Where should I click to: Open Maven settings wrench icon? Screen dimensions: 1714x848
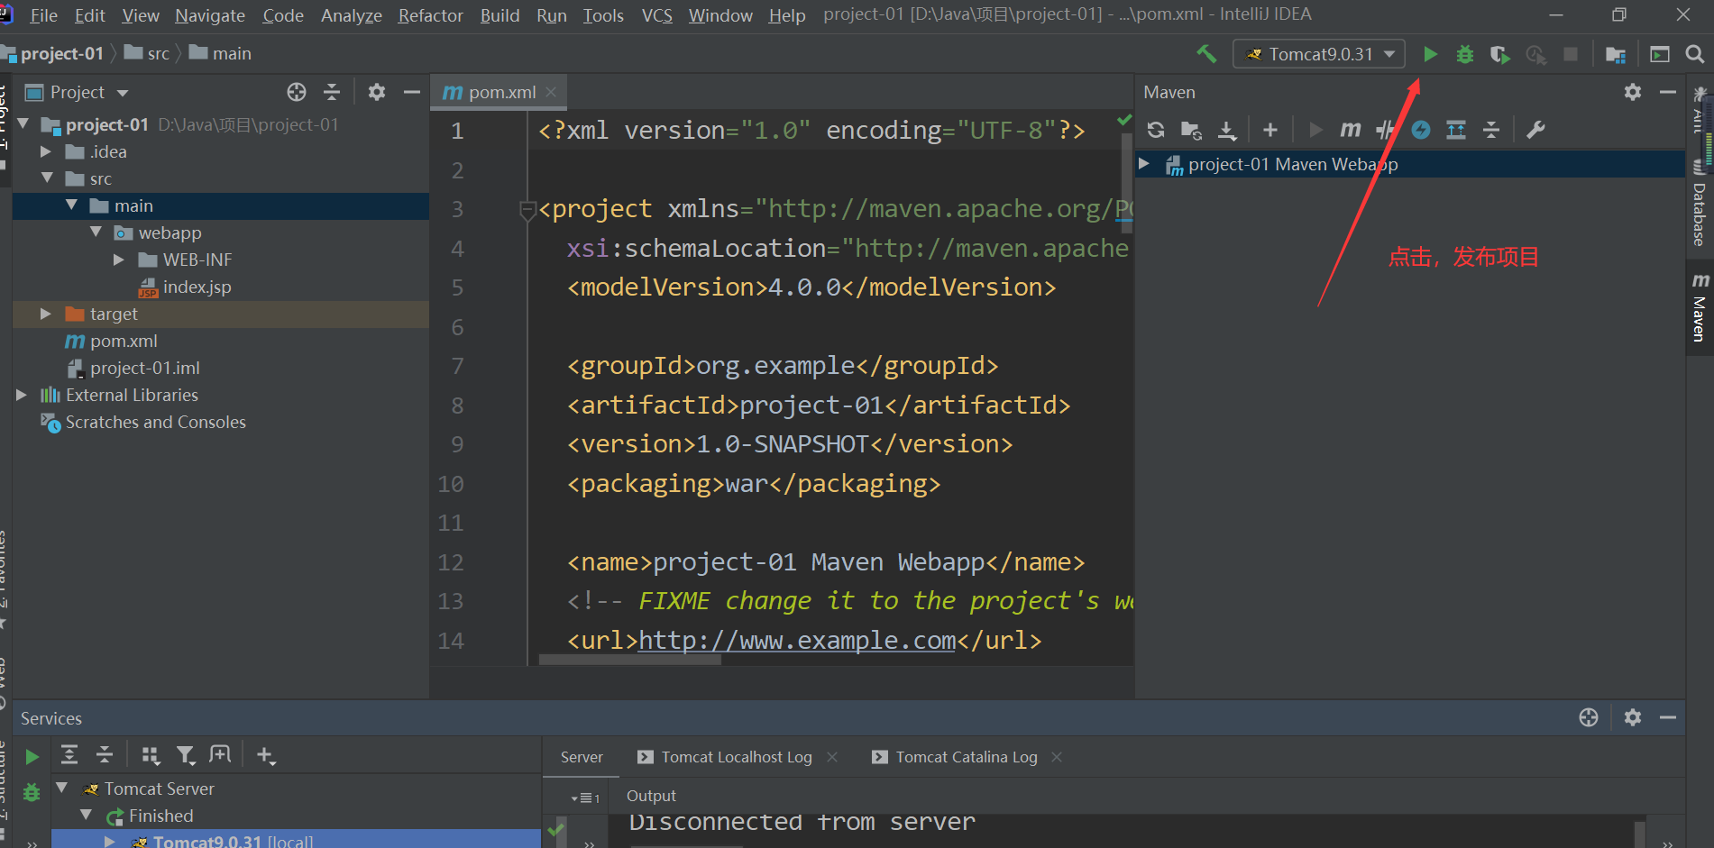(x=1535, y=130)
